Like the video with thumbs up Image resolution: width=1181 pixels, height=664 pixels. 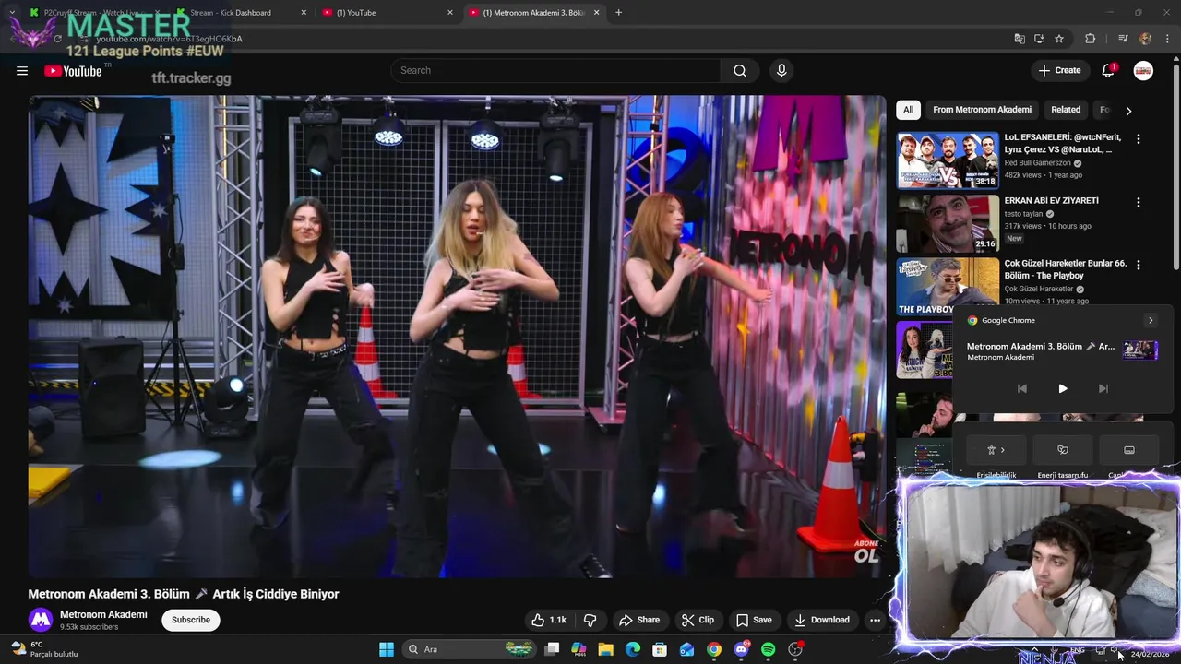(549, 620)
